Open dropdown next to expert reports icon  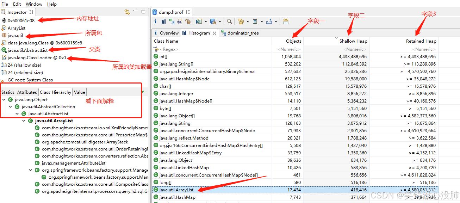(206, 21)
